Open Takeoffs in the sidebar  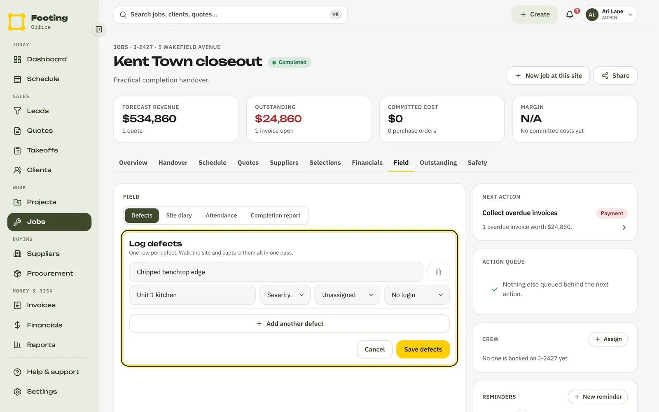[x=49, y=150]
